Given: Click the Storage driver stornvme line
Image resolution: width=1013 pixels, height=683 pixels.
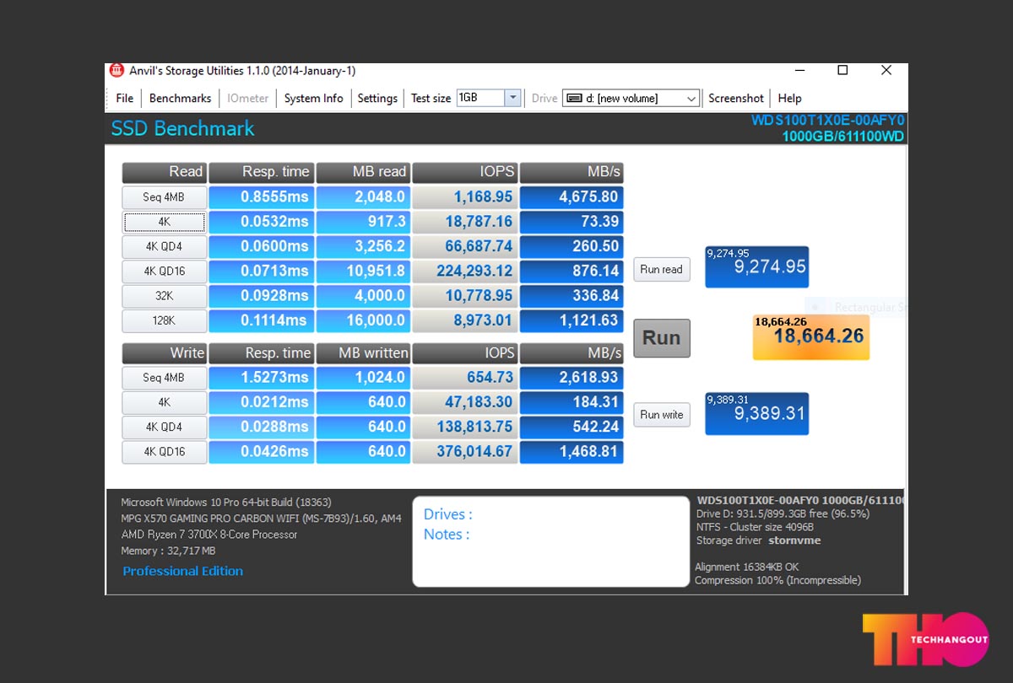Looking at the screenshot, I should [x=758, y=540].
